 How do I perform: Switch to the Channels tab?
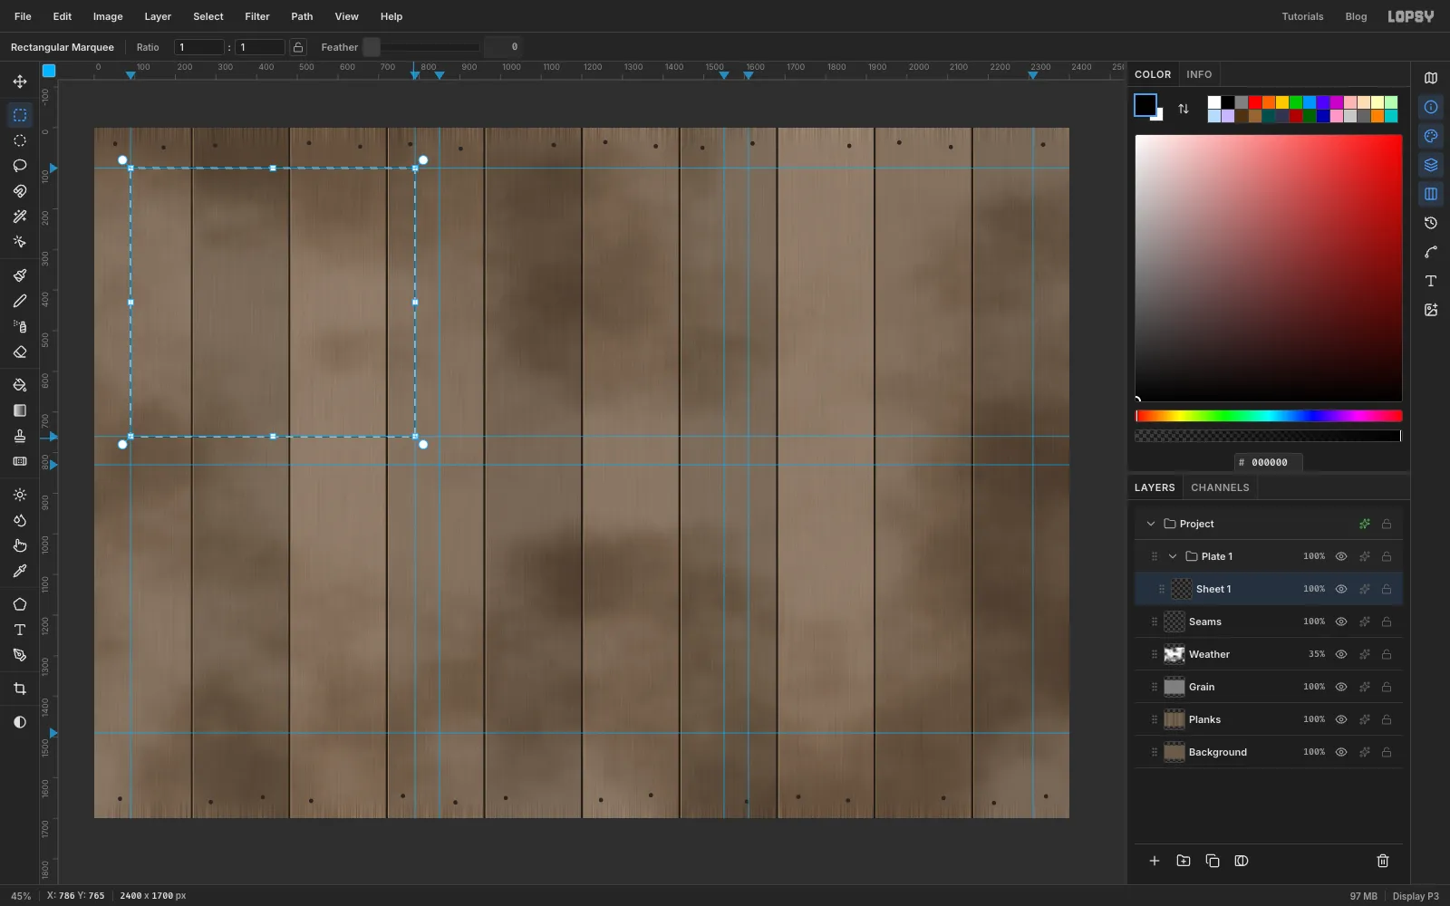click(1220, 487)
